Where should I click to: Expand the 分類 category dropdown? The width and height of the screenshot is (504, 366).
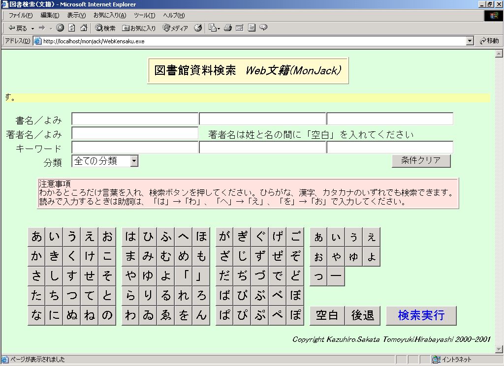point(134,161)
